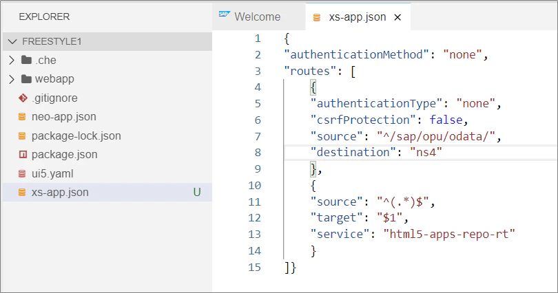Expand the webapp folder chevron
This screenshot has height=293, width=558.
(x=12, y=79)
